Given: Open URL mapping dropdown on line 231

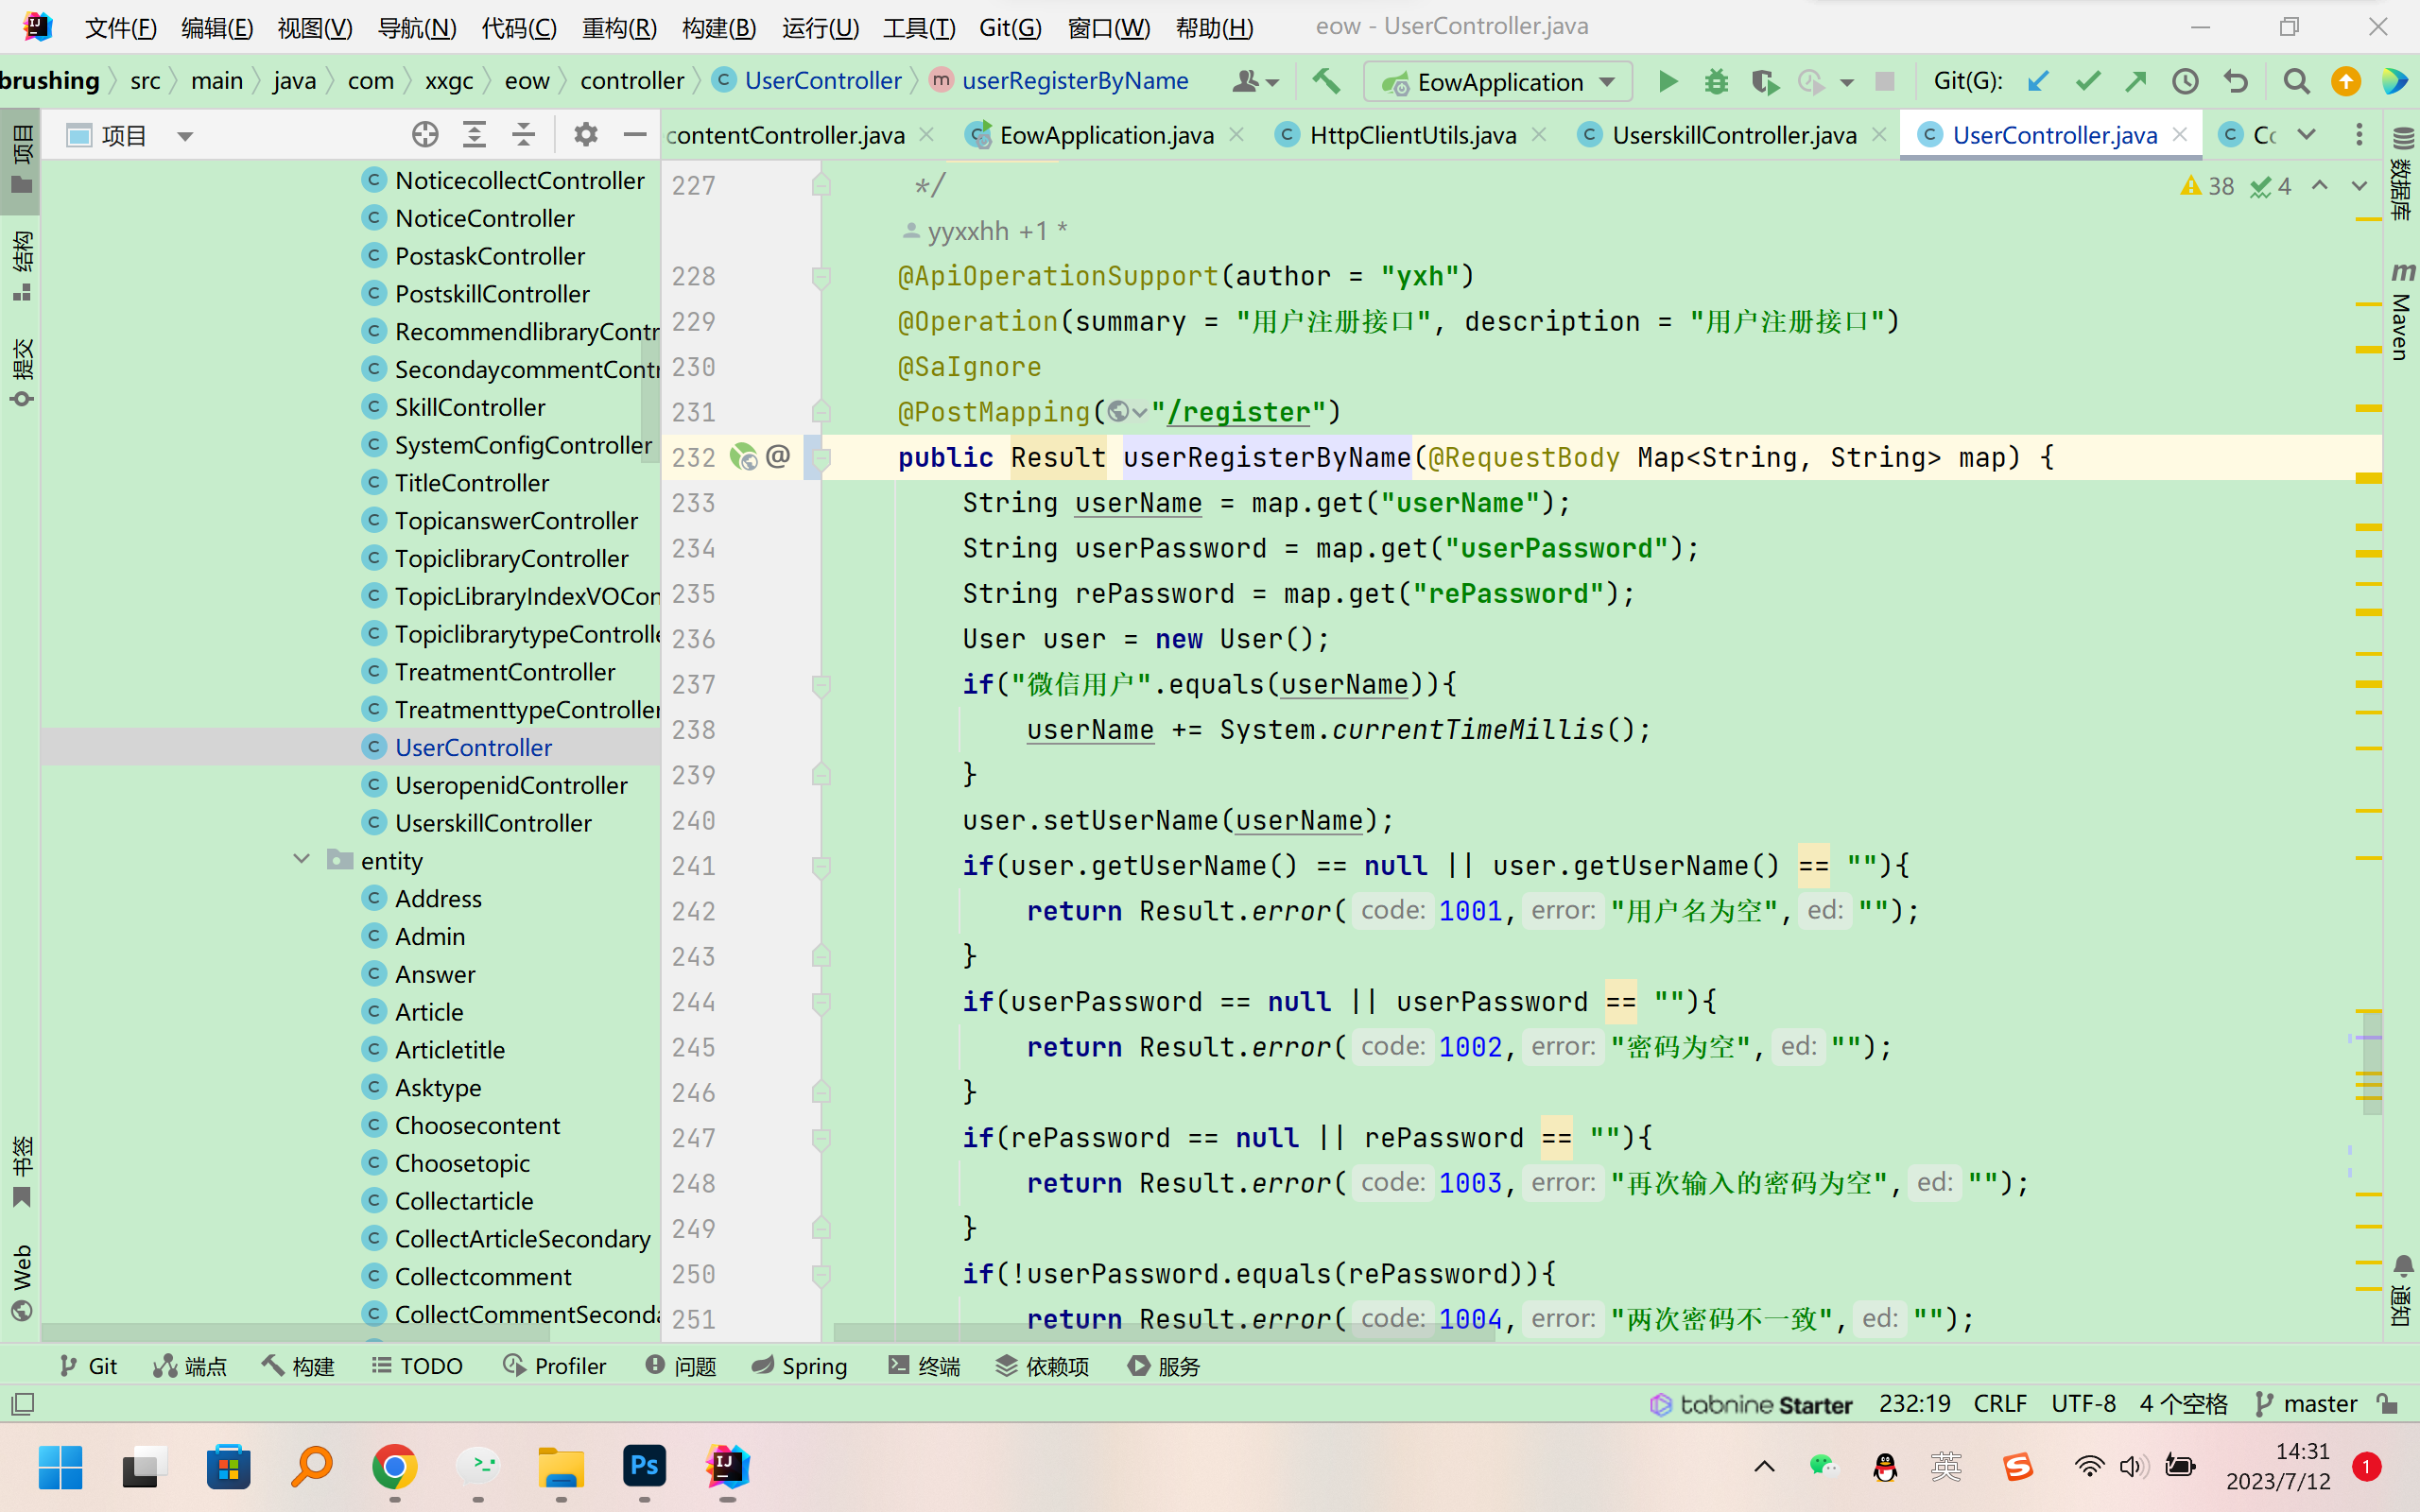Looking at the screenshot, I should (x=1127, y=412).
